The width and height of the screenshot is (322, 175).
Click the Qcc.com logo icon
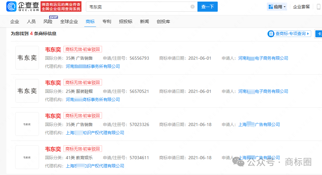pyautogui.click(x=11, y=7)
